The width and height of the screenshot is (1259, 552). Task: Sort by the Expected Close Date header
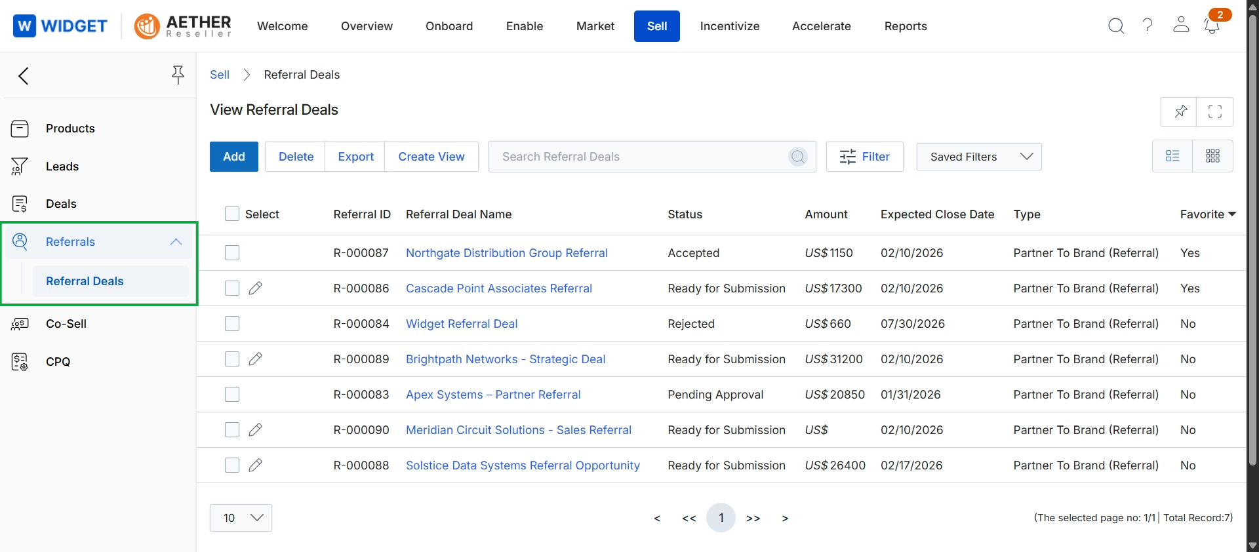[937, 214]
